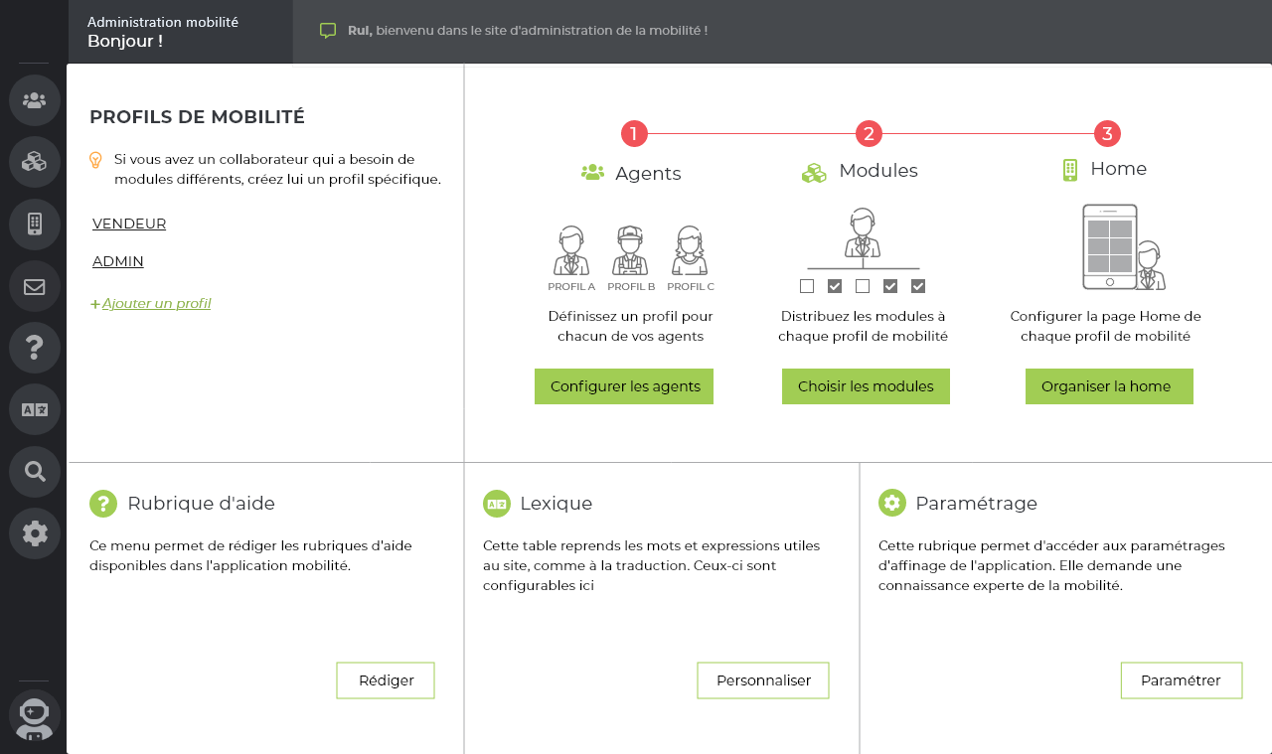
Task: Open the envelope messages sidebar icon
Action: tap(35, 287)
